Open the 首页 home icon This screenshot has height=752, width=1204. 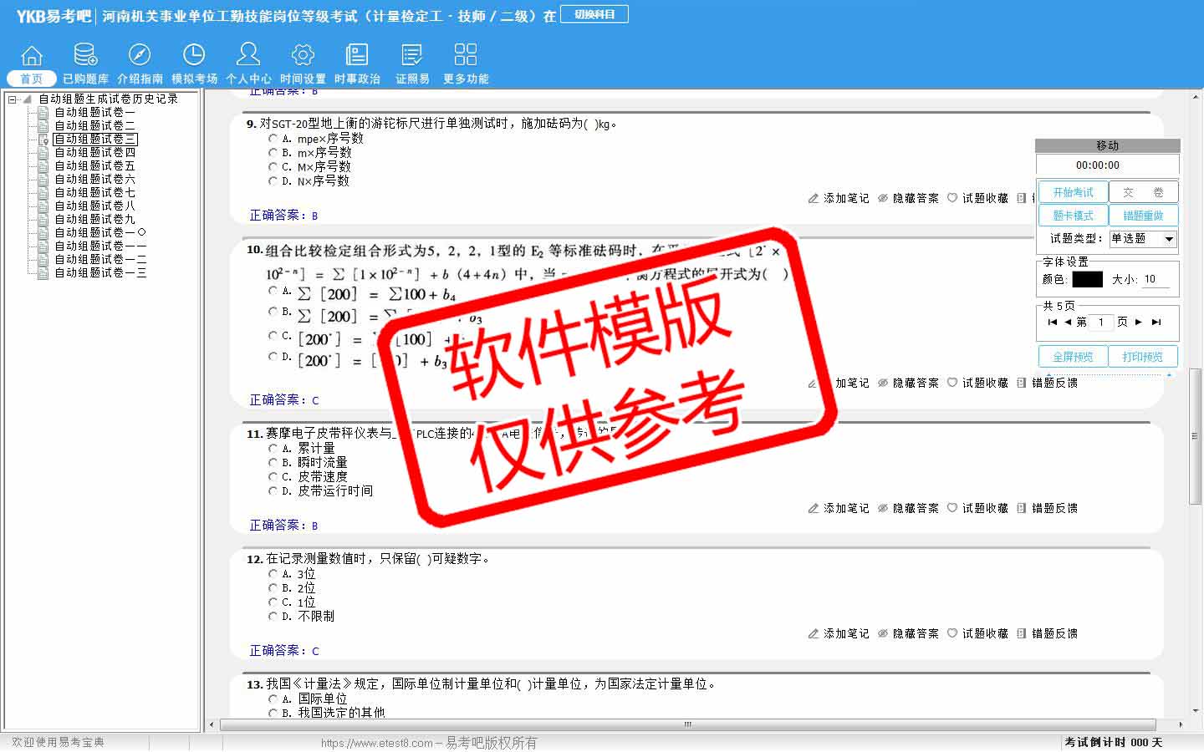coord(32,56)
